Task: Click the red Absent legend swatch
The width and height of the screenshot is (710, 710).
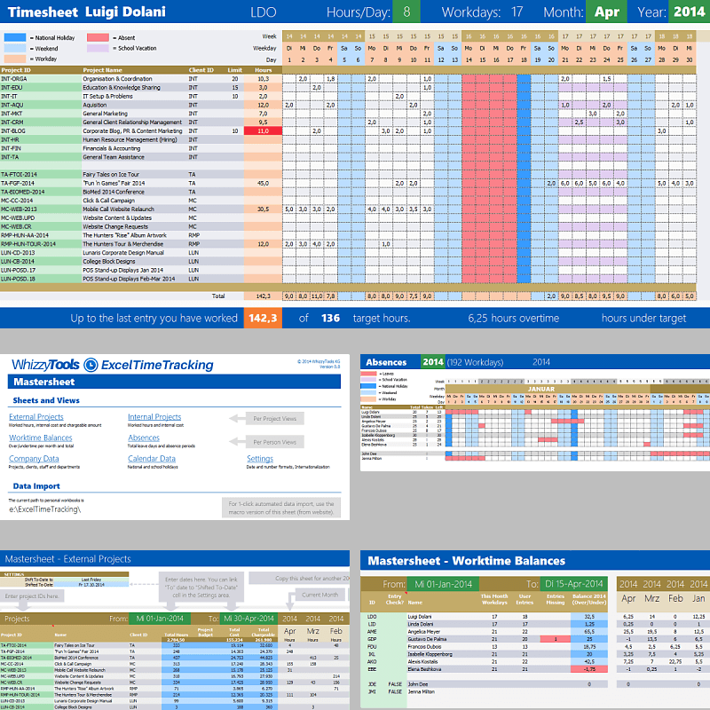Action: [100, 39]
